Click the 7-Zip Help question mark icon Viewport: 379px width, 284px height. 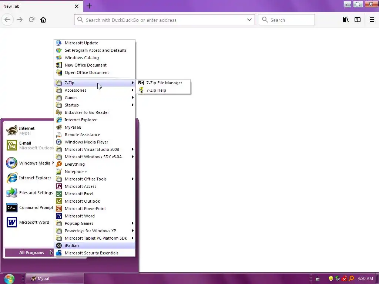(x=141, y=90)
